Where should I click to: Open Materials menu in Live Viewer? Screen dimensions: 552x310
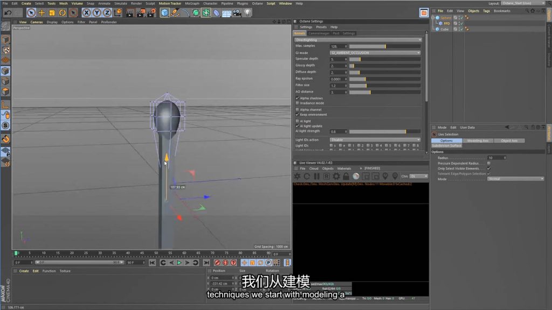click(344, 168)
